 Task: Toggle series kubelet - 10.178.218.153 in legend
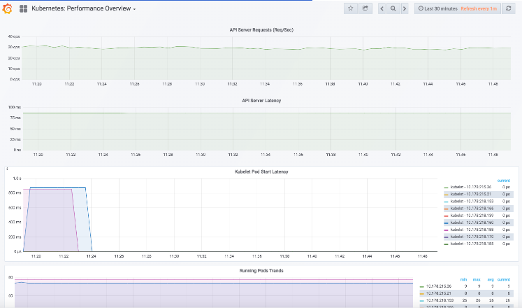pyautogui.click(x=472, y=202)
